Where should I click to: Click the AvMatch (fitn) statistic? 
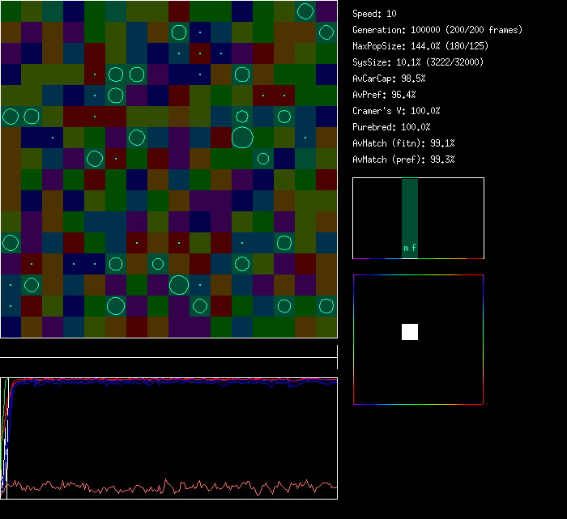point(403,143)
